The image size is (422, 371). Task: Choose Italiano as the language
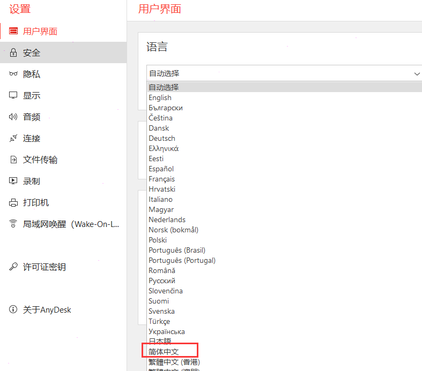pos(285,199)
